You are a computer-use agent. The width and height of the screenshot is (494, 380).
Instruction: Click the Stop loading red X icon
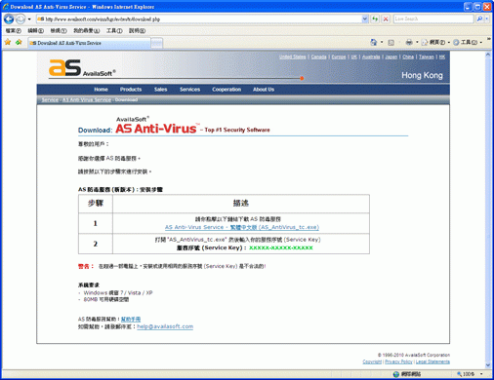[x=386, y=19]
